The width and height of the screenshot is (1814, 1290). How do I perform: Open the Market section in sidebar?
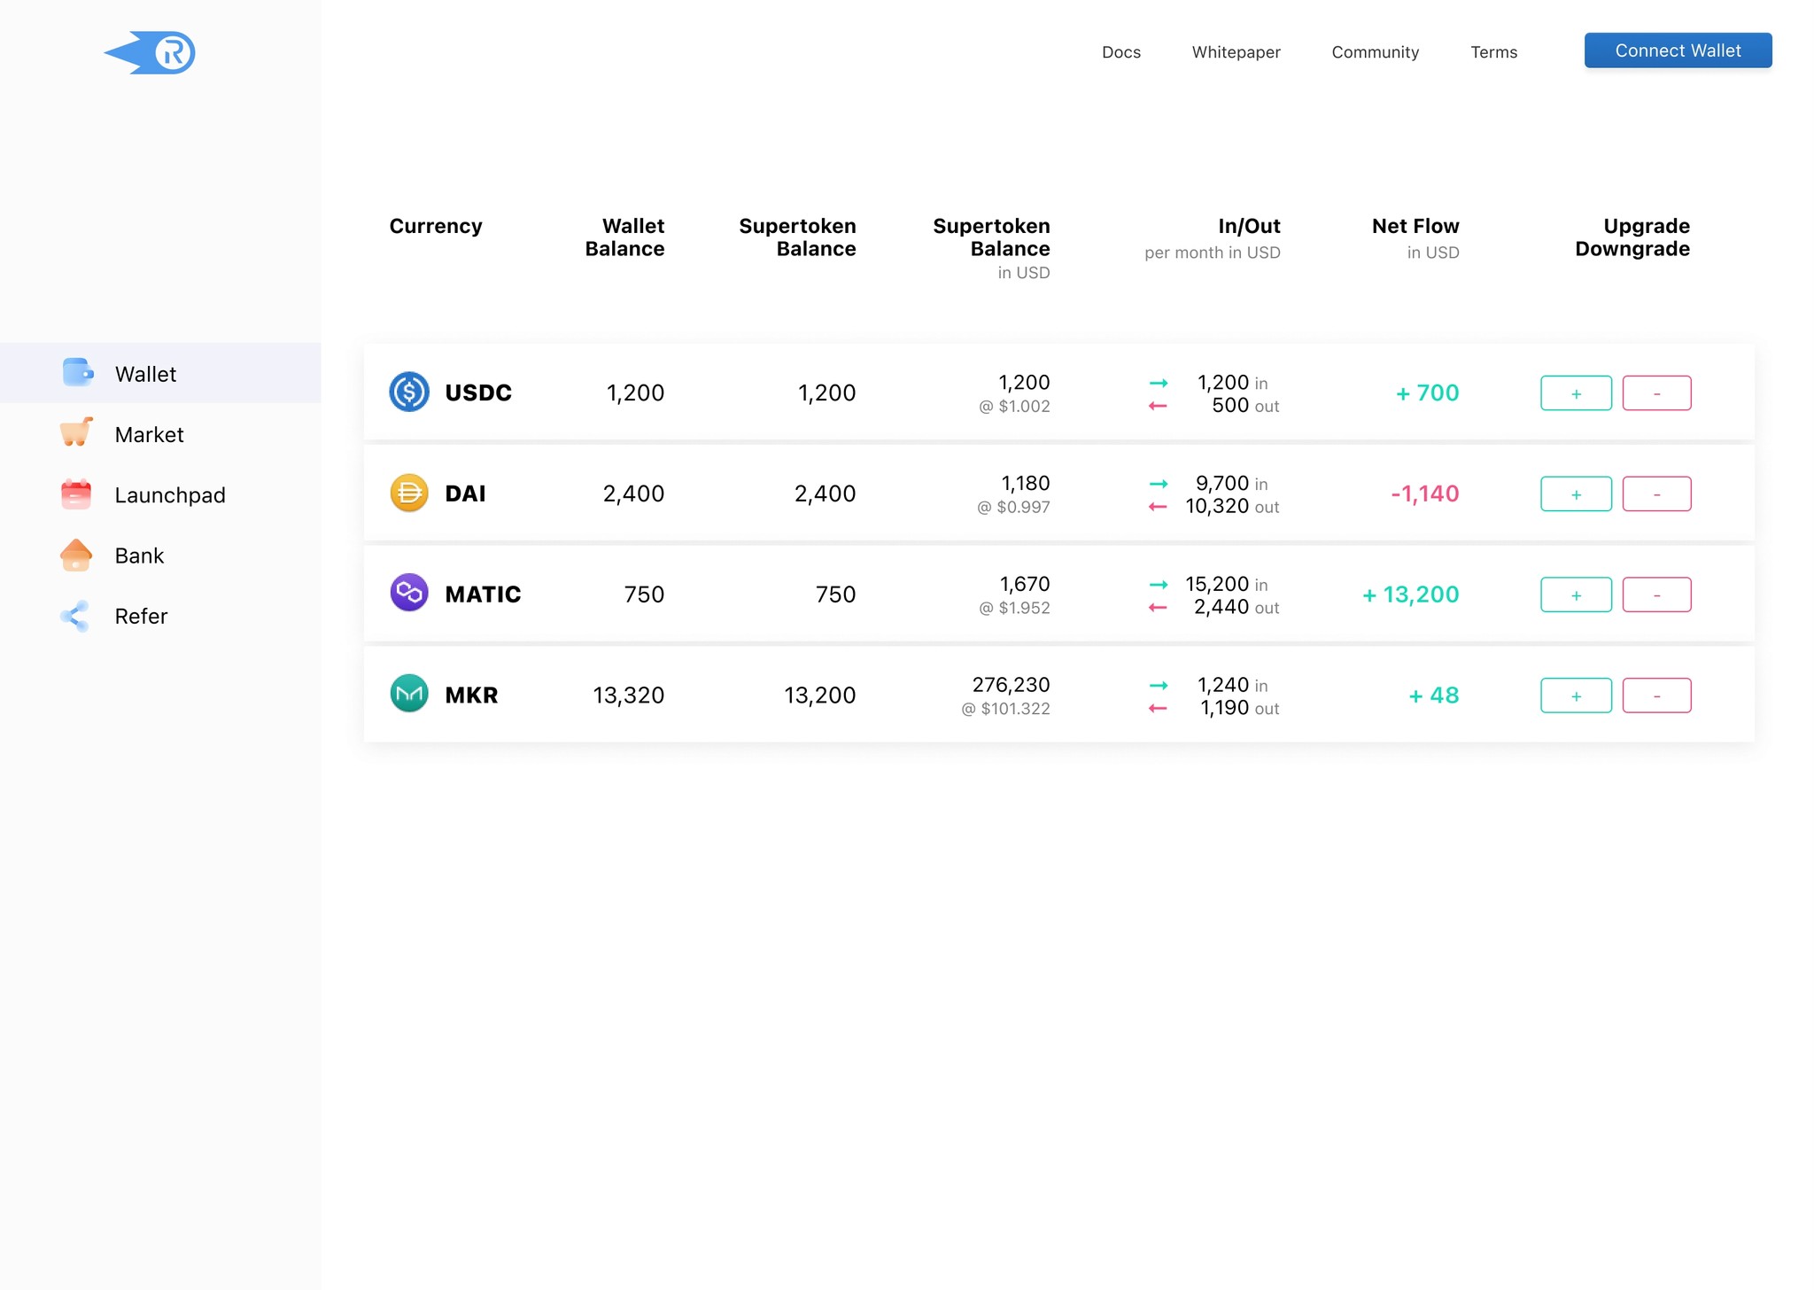[149, 434]
